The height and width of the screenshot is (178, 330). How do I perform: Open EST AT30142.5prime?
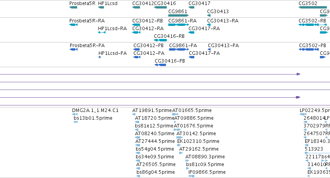click(x=196, y=134)
